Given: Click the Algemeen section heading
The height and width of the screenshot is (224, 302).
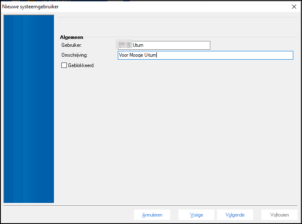Looking at the screenshot, I should tap(71, 37).
